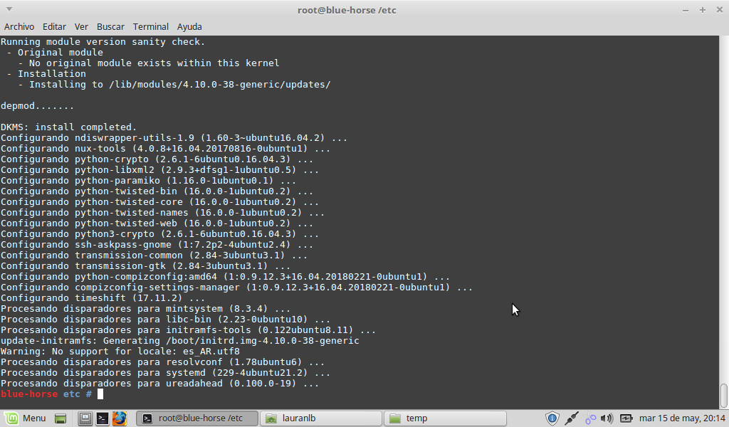Open the Ver menu

pyautogui.click(x=81, y=26)
